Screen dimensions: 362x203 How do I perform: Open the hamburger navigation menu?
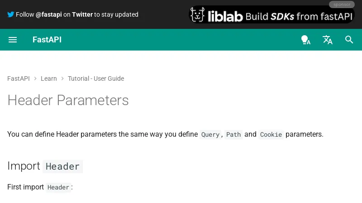coord(13,40)
